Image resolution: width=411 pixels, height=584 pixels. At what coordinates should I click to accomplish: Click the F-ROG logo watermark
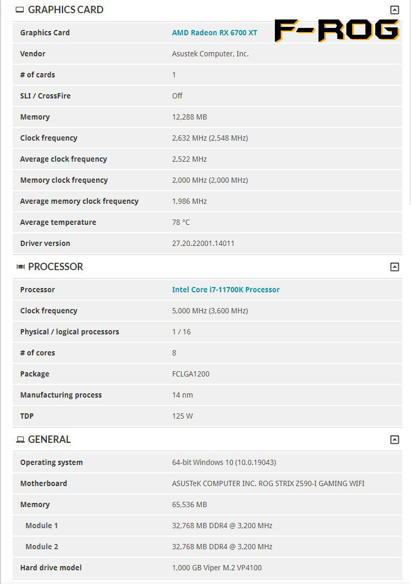pyautogui.click(x=336, y=31)
